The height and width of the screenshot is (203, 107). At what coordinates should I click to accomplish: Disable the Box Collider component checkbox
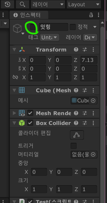pyautogui.click(x=30, y=123)
